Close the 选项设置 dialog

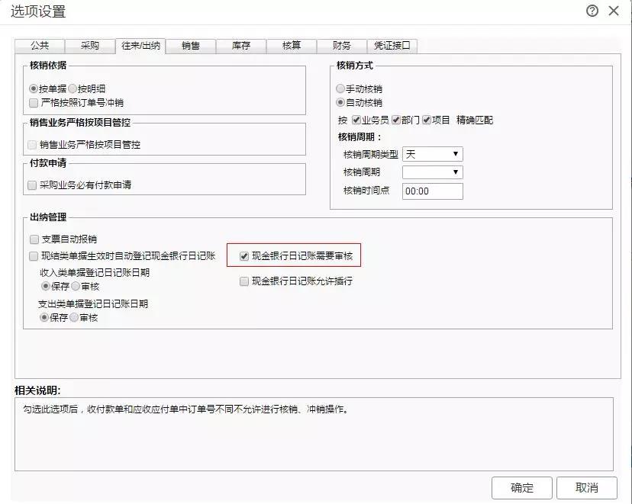[614, 11]
